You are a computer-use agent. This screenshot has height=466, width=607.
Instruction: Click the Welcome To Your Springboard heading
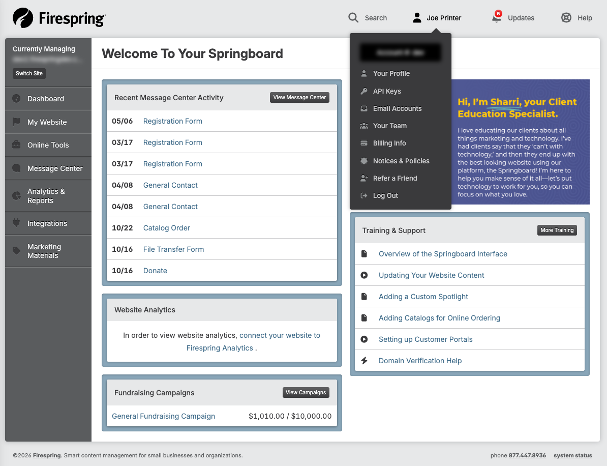(x=192, y=53)
